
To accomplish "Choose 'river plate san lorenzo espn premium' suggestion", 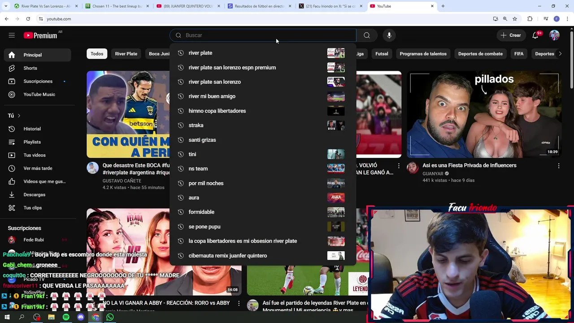I will tap(263, 67).
